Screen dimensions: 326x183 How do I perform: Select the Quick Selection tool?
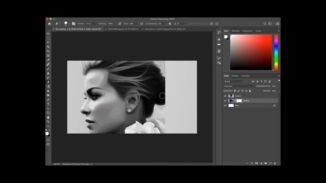click(x=48, y=47)
